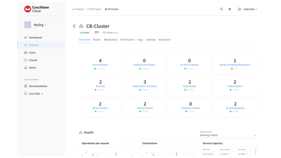
Task: Switch to the Nodes tab
Action: 97,40
